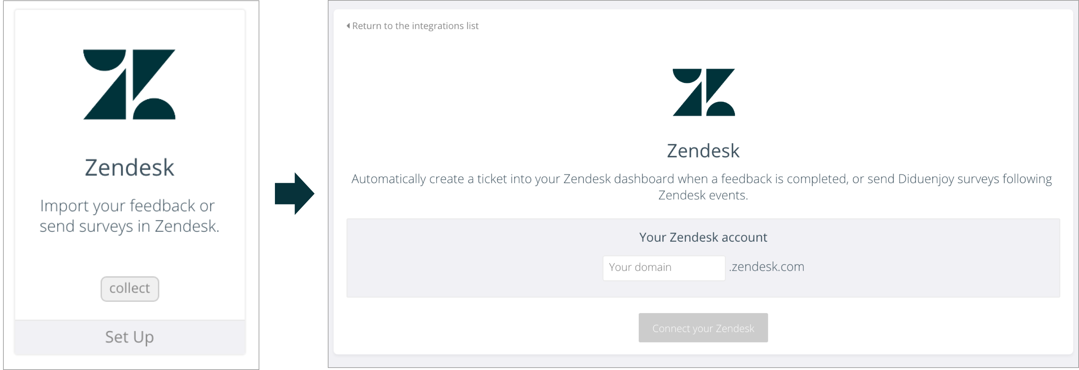Click the "Zendesk" title on the left card

129,167
